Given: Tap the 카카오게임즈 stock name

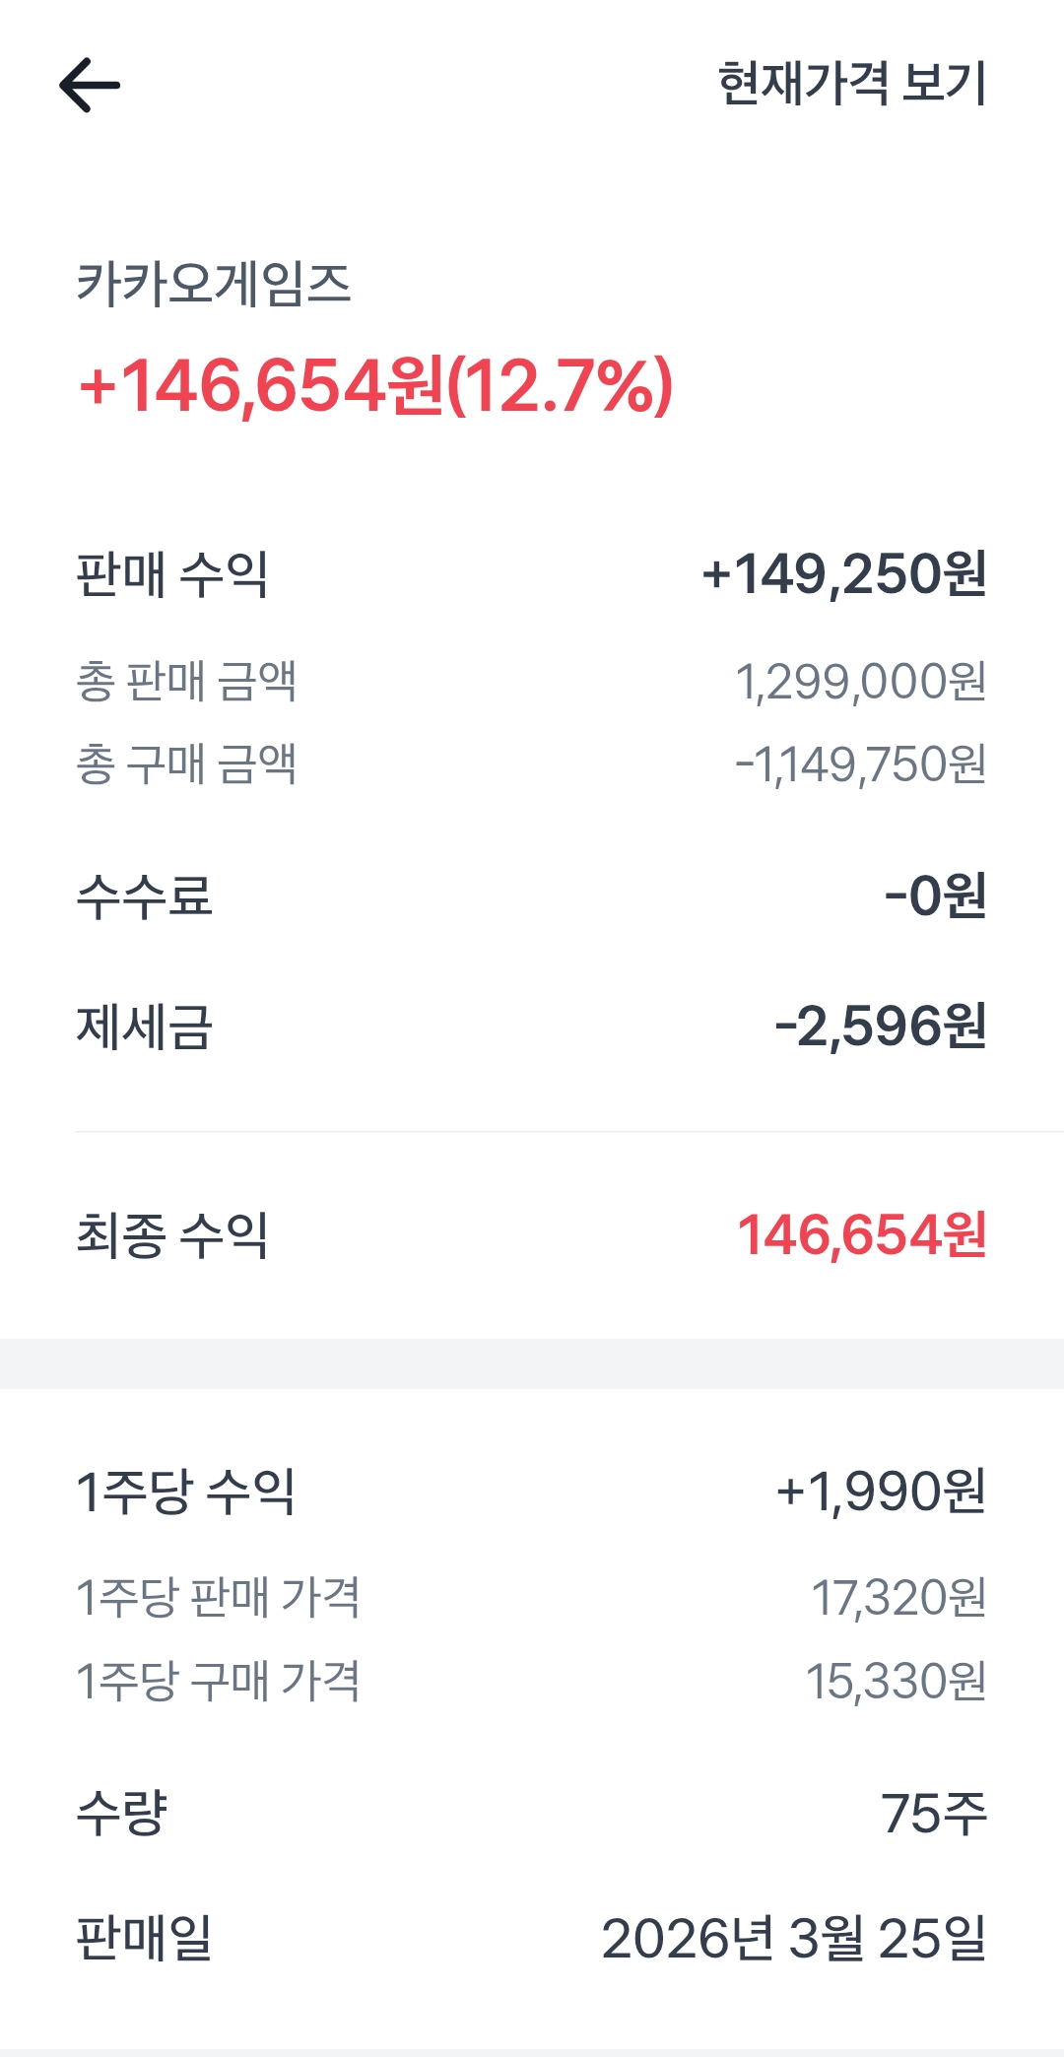Looking at the screenshot, I should [214, 284].
